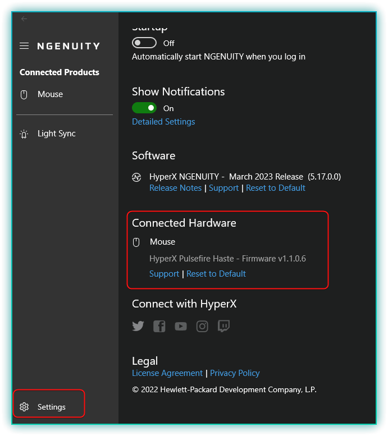Screen dimensions: 388x436
Task: Open HyperX Instagram page icon
Action: tap(202, 326)
